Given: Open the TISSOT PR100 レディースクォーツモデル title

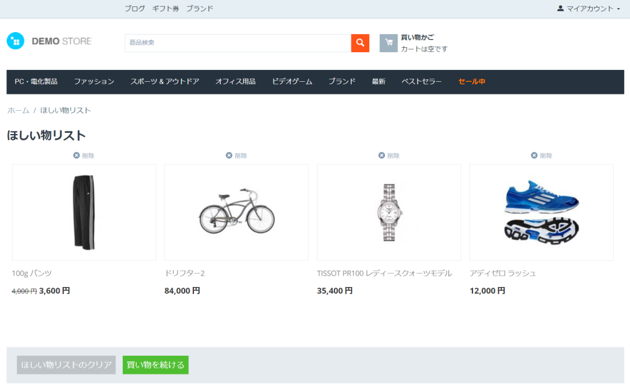Looking at the screenshot, I should [x=384, y=273].
